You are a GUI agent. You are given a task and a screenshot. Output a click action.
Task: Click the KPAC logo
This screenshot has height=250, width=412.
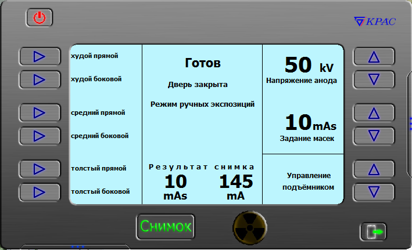(375, 21)
